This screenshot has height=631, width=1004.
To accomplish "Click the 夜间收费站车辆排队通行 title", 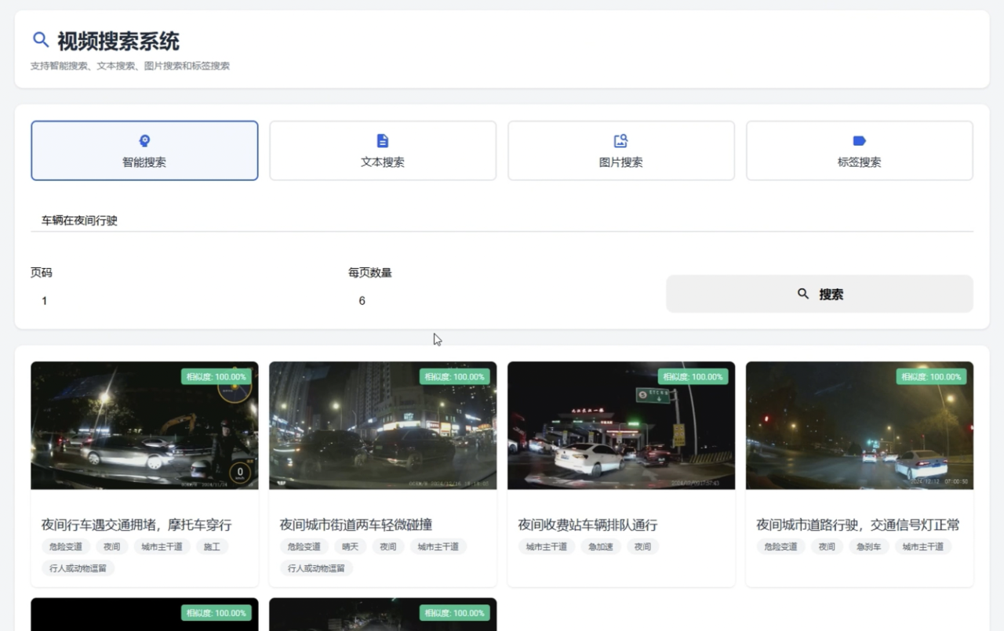I will [x=587, y=525].
